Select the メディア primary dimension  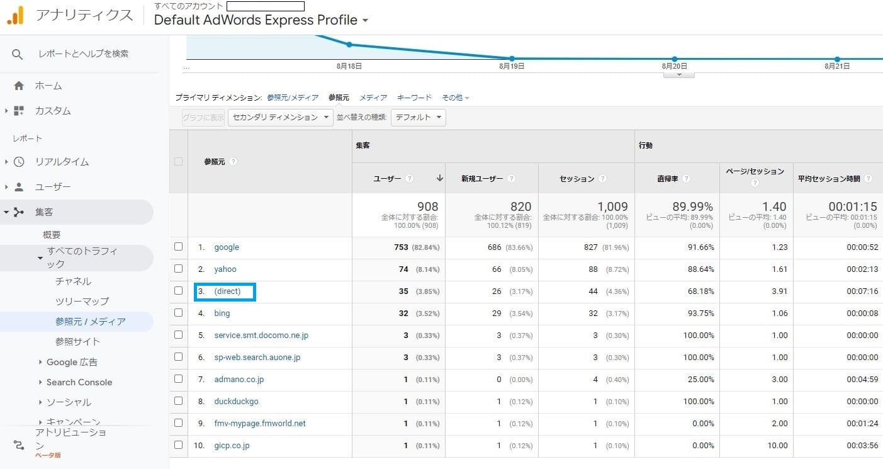coord(373,98)
